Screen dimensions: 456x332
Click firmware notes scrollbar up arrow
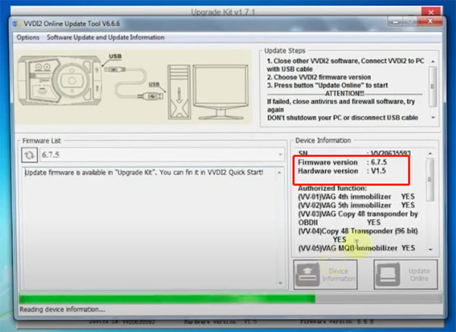(280, 173)
